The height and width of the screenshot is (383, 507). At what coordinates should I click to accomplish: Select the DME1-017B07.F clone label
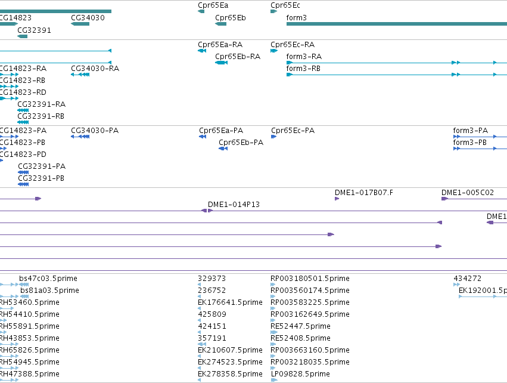(364, 193)
